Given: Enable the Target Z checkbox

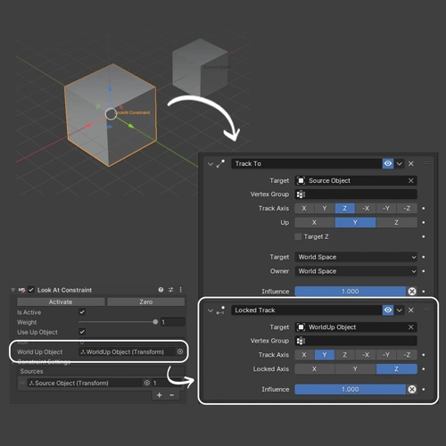Looking at the screenshot, I should point(298,236).
